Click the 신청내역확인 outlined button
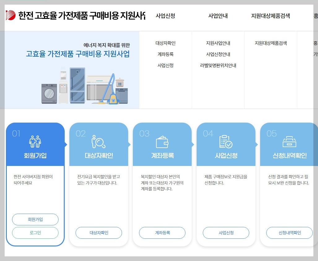This screenshot has width=318, height=261. (290, 233)
